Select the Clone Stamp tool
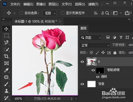The height and width of the screenshot is (102, 133). (6, 91)
